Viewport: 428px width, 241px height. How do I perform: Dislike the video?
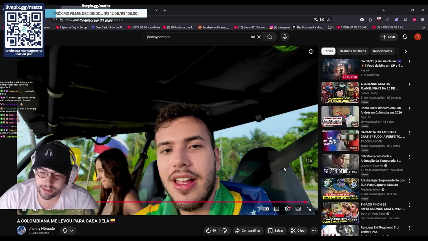(x=225, y=230)
